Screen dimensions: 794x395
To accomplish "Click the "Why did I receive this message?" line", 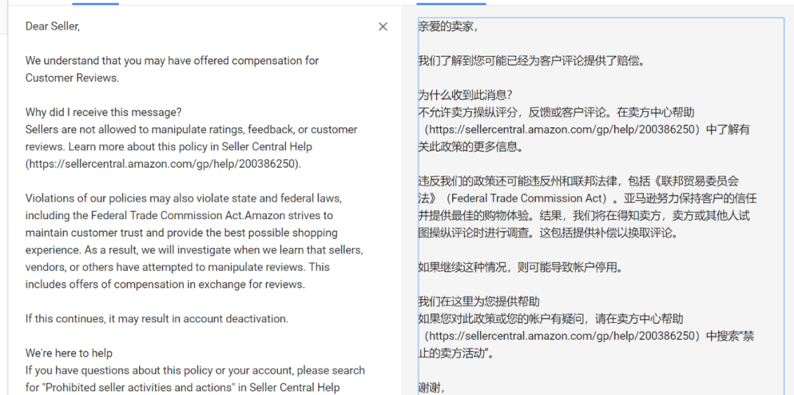I will pos(104,112).
